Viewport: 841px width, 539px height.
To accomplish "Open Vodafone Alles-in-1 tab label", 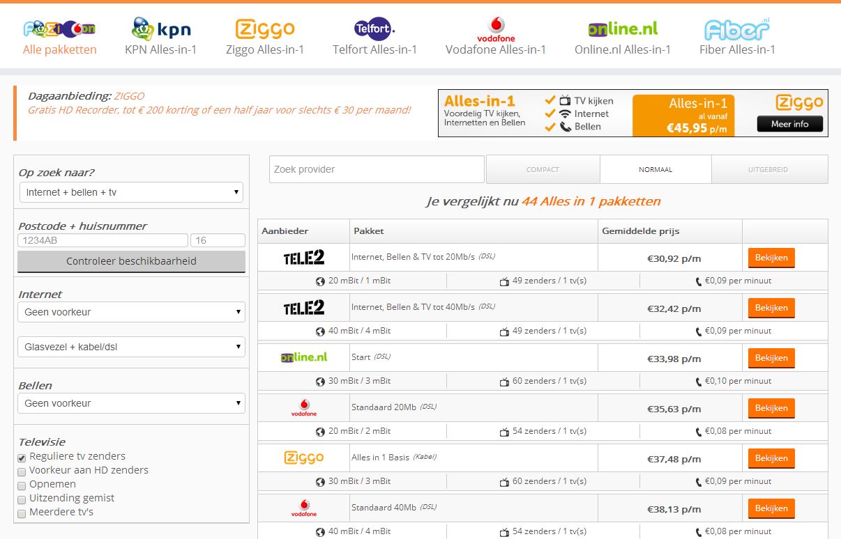I will pyautogui.click(x=496, y=49).
